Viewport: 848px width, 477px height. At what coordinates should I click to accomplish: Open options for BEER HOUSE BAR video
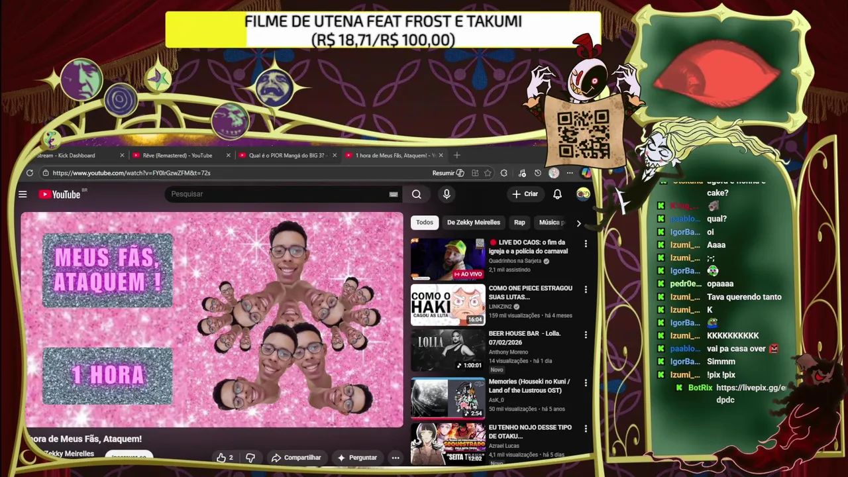tap(586, 335)
